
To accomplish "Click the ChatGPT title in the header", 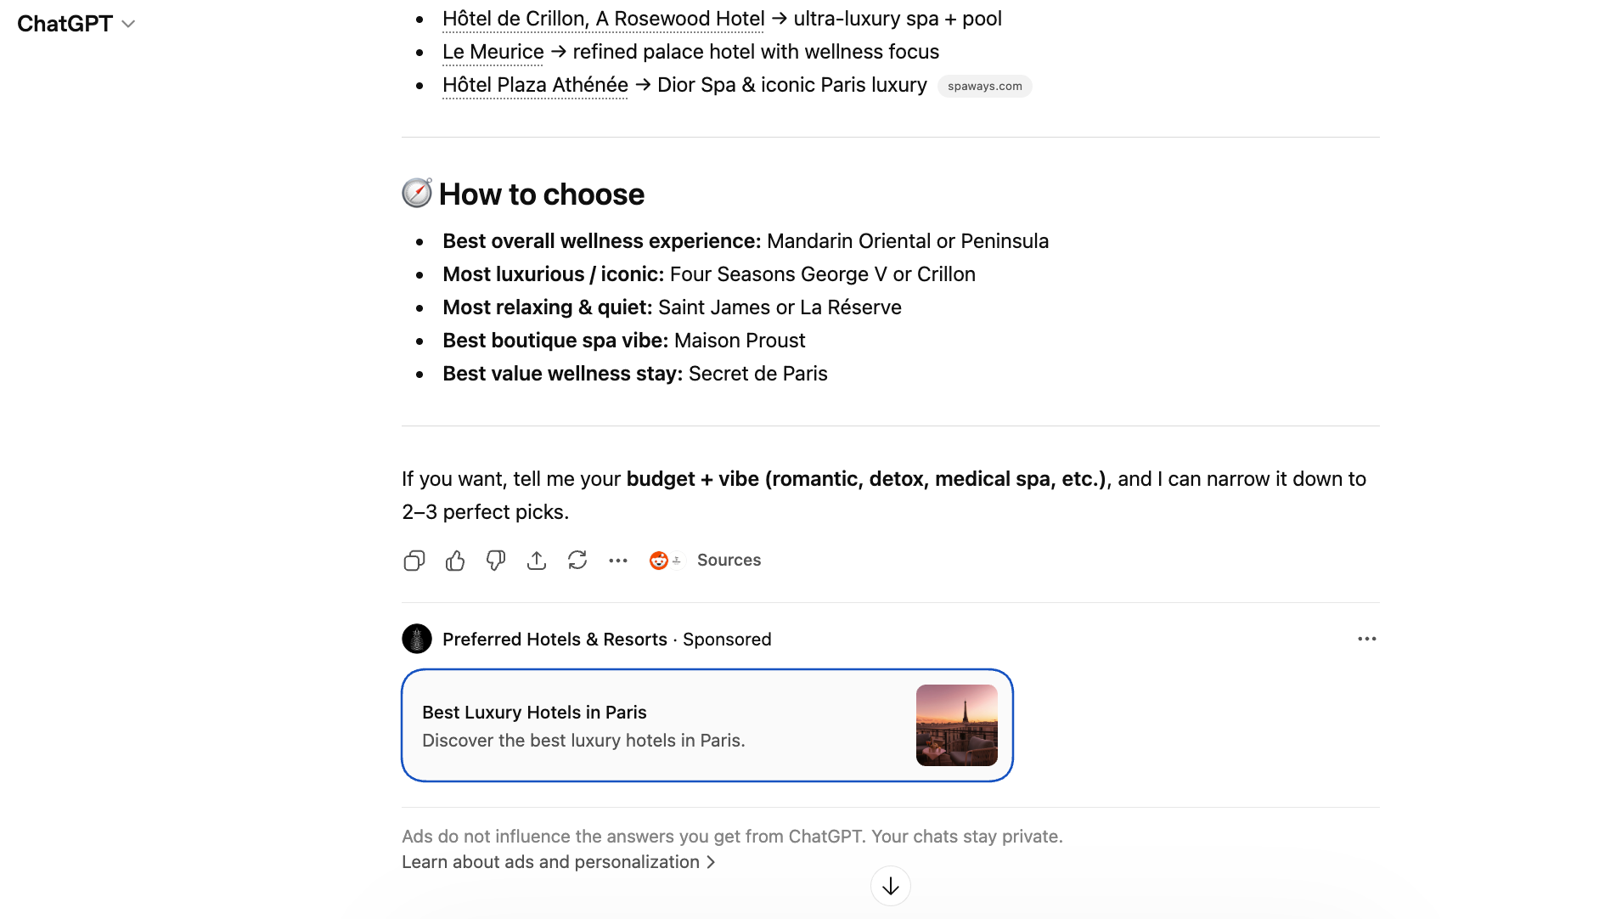I will pos(65,24).
